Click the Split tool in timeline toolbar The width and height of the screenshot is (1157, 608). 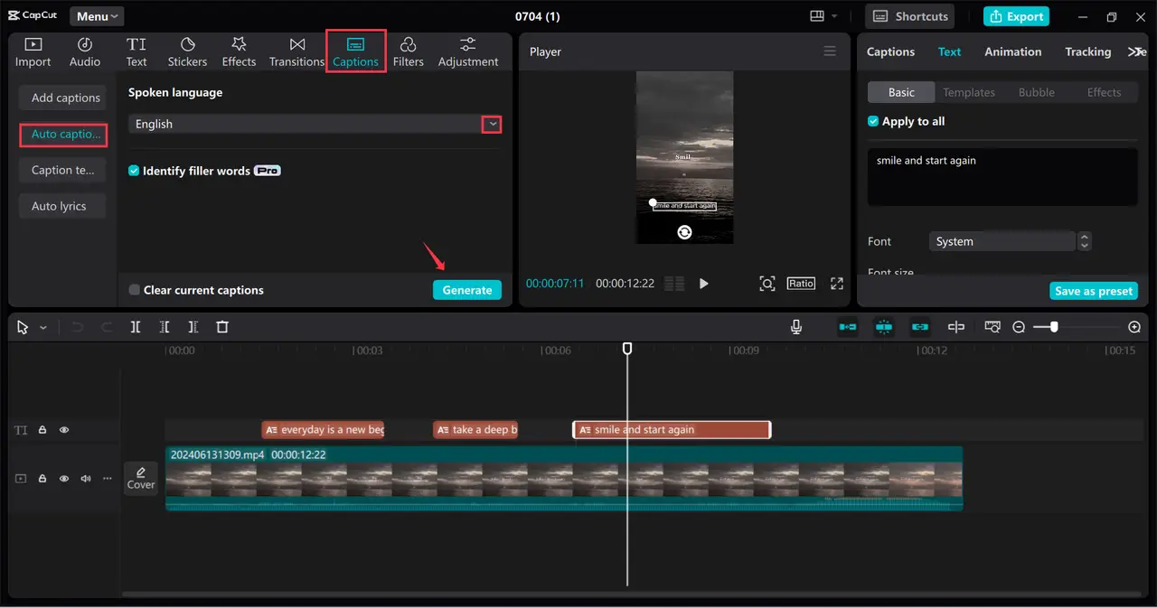click(x=135, y=327)
